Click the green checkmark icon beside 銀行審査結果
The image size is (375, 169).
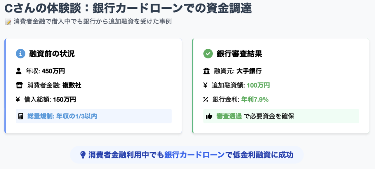(x=208, y=54)
